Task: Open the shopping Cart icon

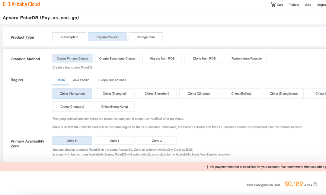Action: [x=273, y=4]
